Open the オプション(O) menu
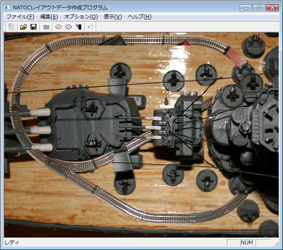Viewport: 283px width, 250px height. [81, 17]
